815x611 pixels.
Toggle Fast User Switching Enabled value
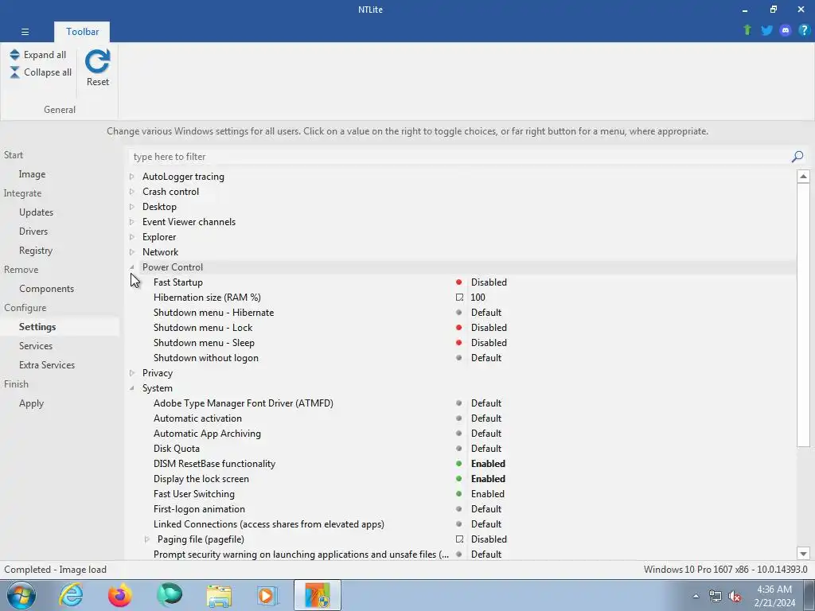(x=488, y=493)
